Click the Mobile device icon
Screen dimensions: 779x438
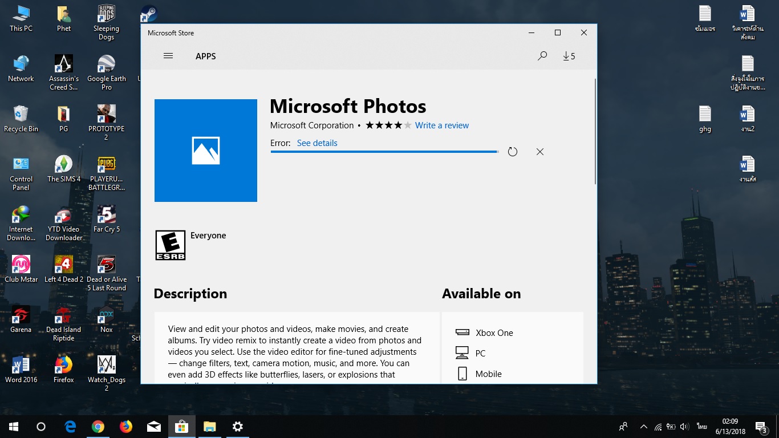(462, 374)
